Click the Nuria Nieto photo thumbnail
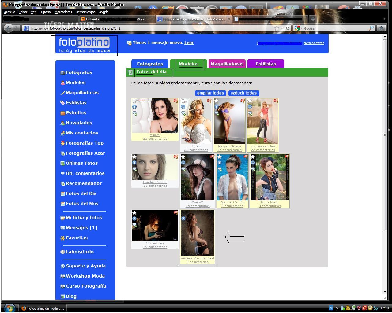This screenshot has width=392, height=313. coord(269,177)
